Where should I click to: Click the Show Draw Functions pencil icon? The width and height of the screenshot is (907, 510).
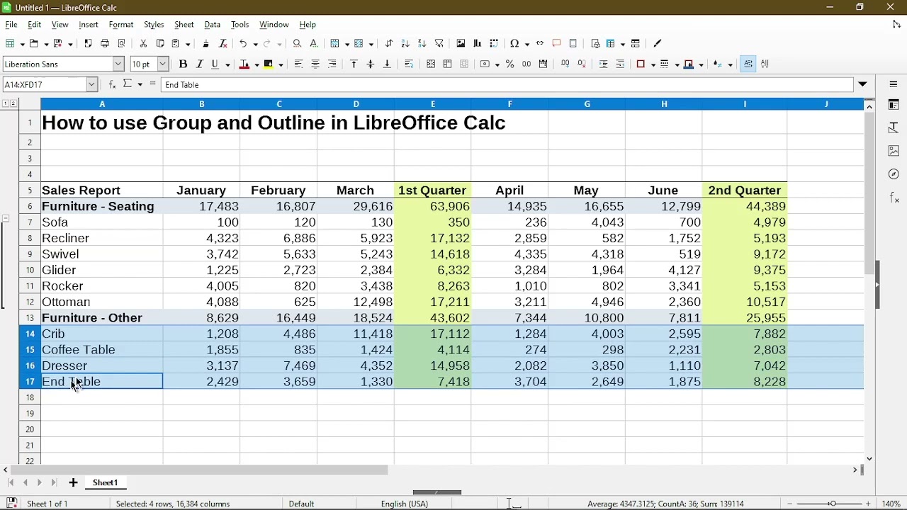pyautogui.click(x=658, y=44)
